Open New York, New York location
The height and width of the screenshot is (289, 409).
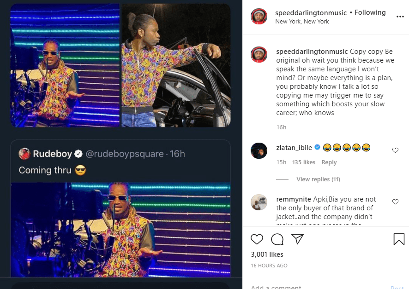[302, 22]
